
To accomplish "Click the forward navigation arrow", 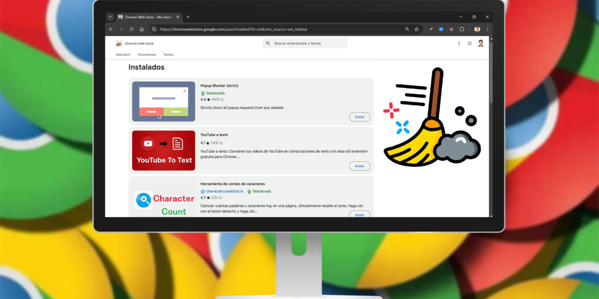I will pyautogui.click(x=121, y=29).
